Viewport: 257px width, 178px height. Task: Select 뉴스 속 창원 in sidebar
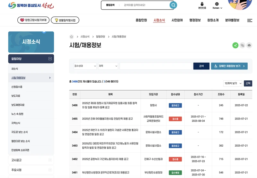coord(31,114)
